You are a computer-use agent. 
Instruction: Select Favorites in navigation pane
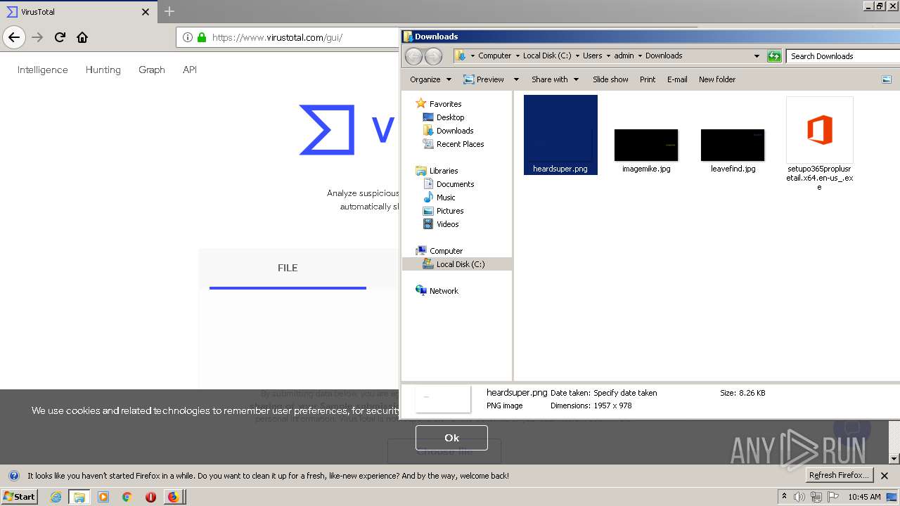(445, 104)
